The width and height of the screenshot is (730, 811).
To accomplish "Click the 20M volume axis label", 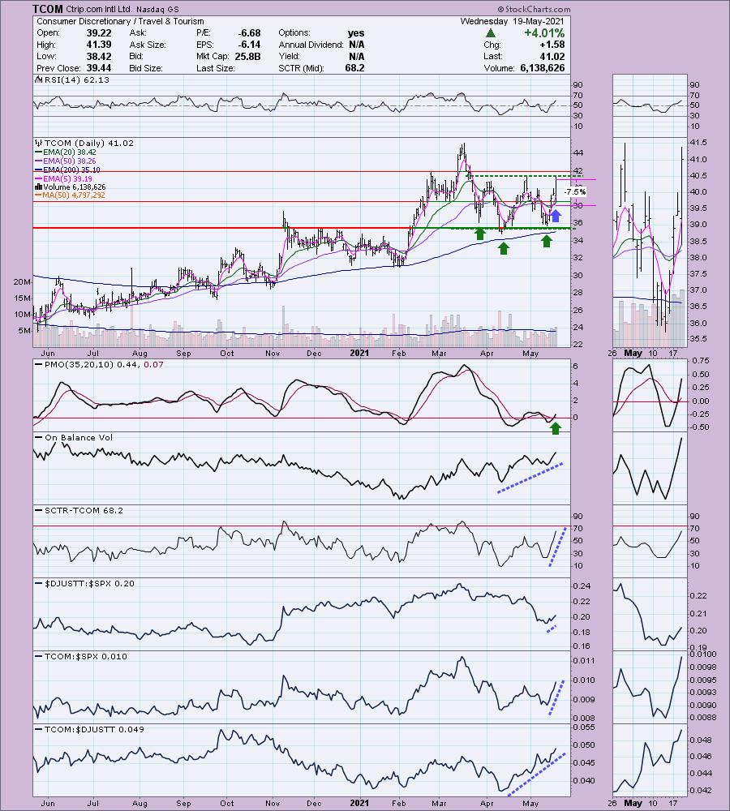I will point(22,282).
